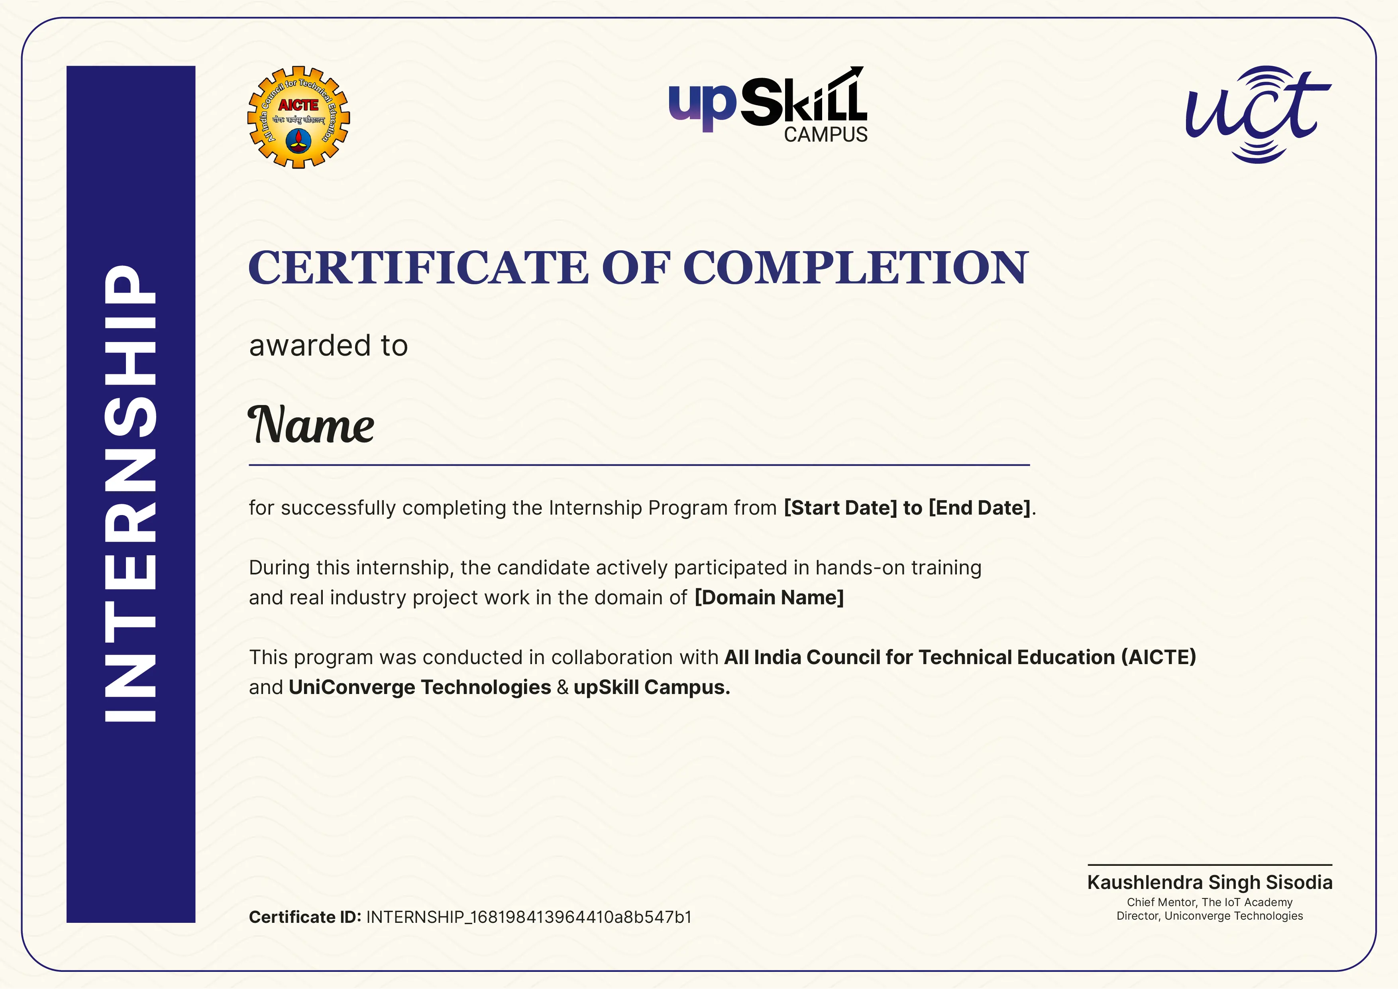Click the '[Domain Name]' placeholder
The width and height of the screenshot is (1398, 989).
point(769,598)
